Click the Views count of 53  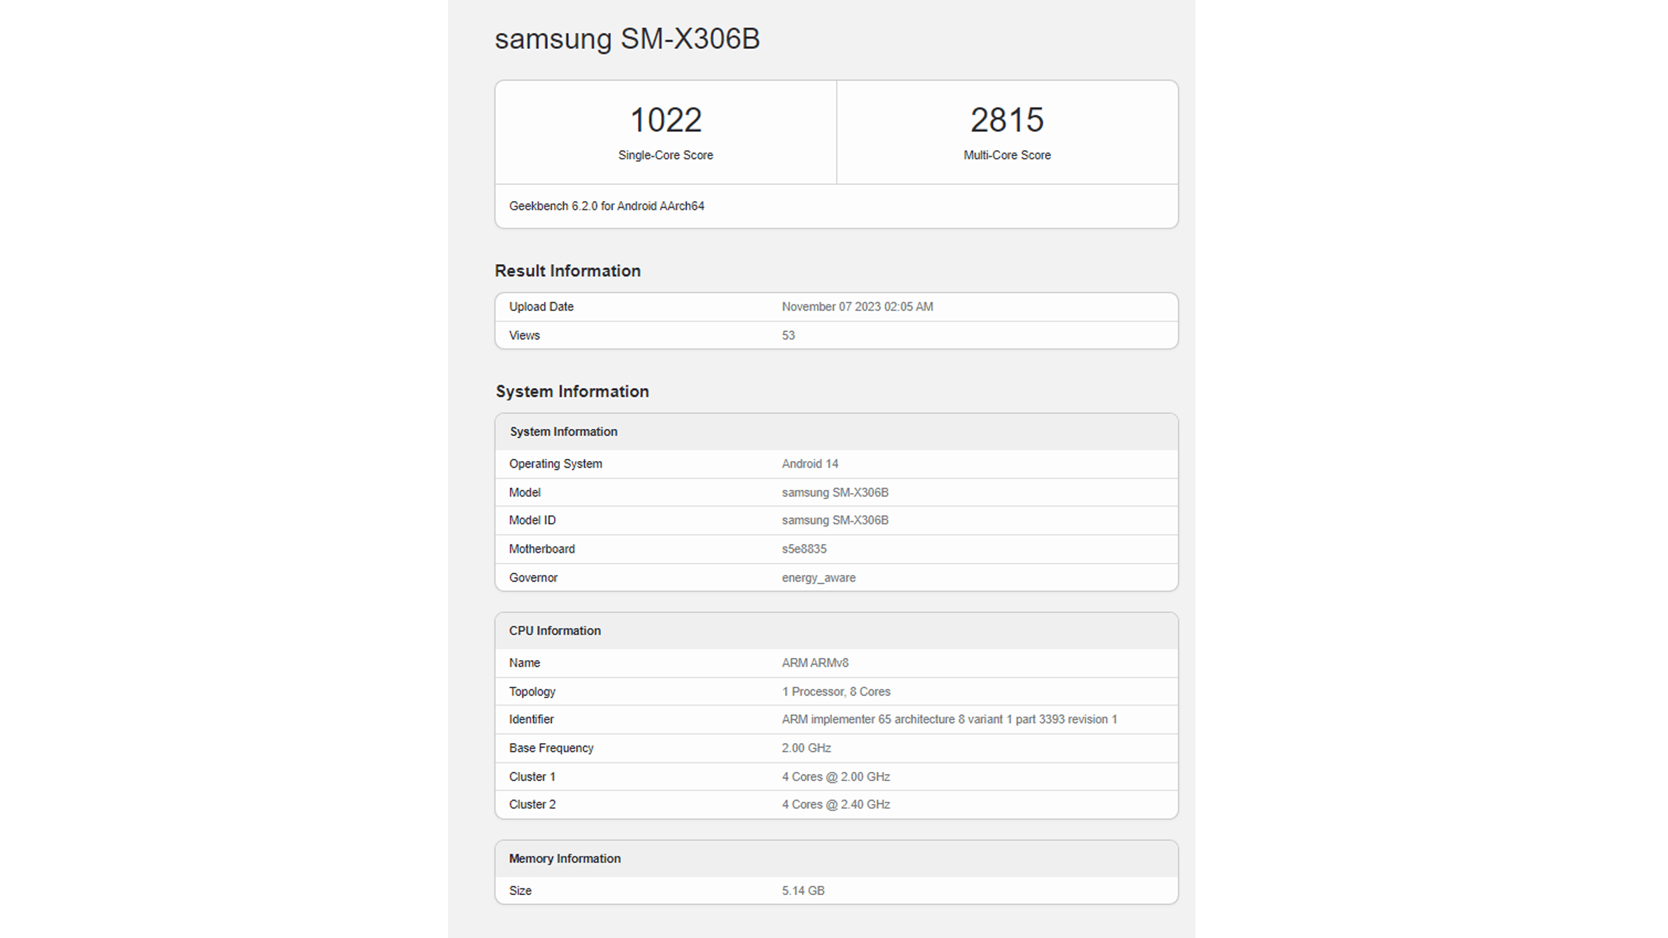(788, 335)
